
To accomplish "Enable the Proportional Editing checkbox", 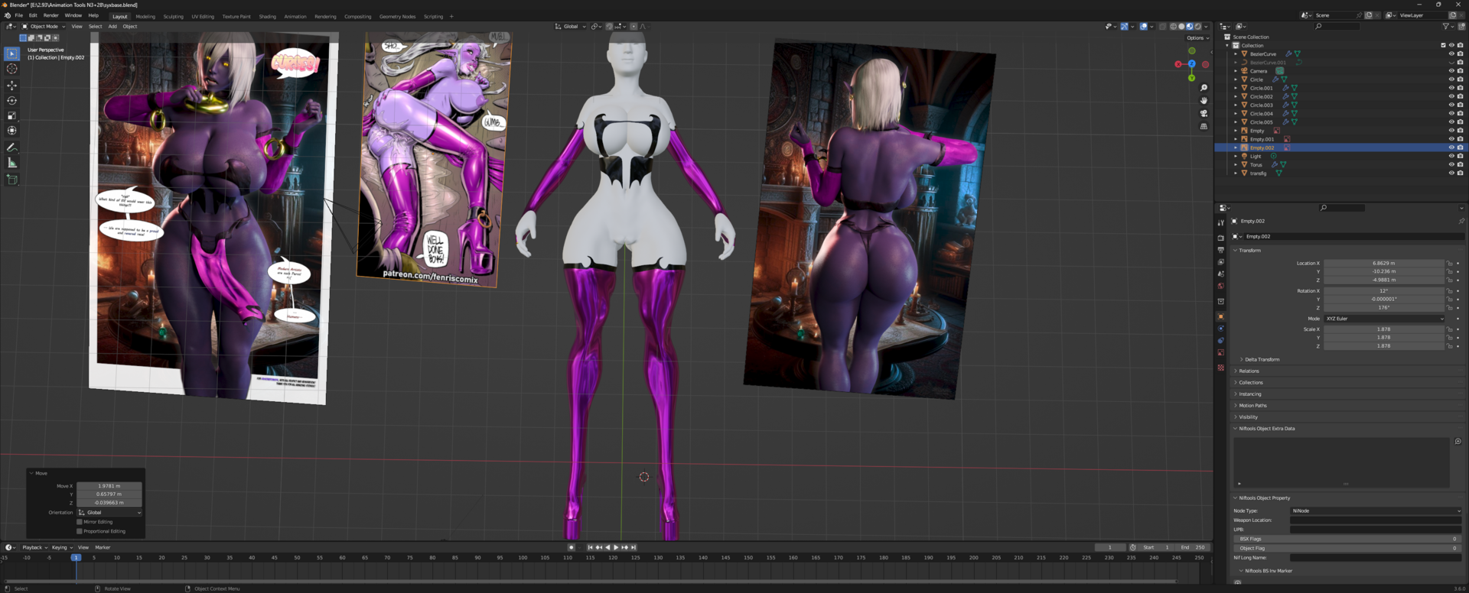I will (80, 531).
